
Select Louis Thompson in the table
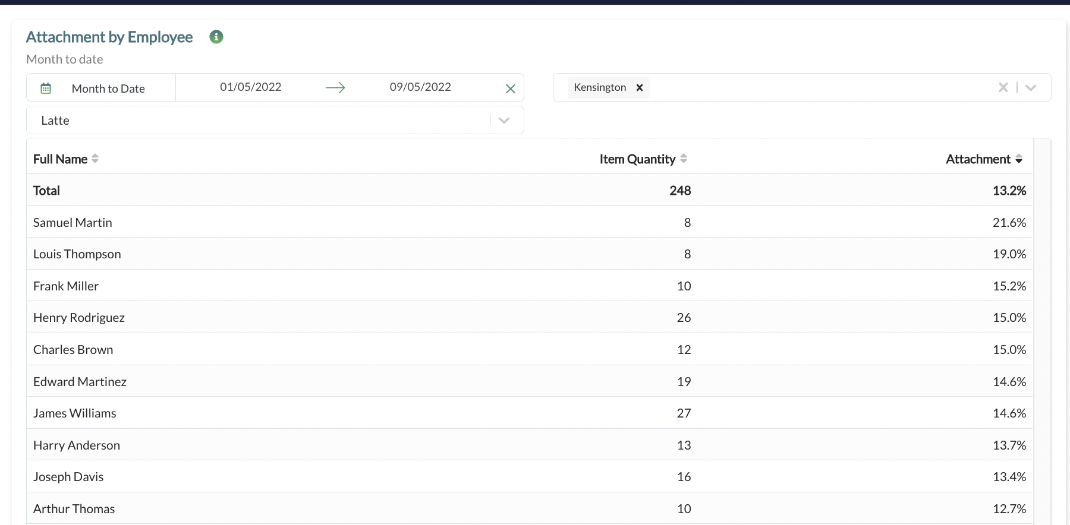point(77,254)
